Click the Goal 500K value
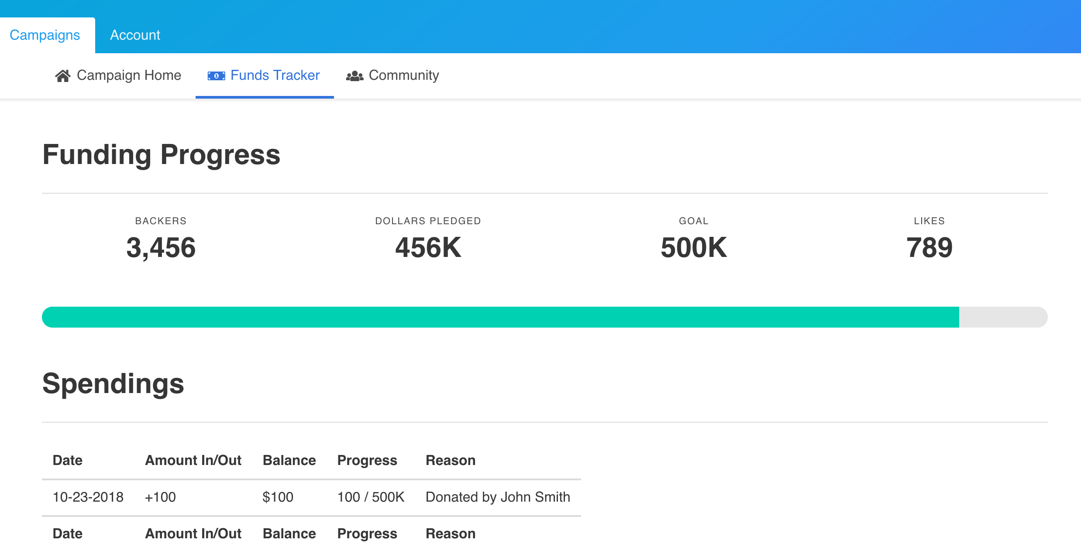The width and height of the screenshot is (1081, 554). (x=693, y=247)
